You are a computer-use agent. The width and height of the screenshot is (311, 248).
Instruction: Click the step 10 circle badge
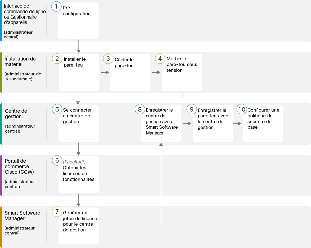(x=242, y=109)
